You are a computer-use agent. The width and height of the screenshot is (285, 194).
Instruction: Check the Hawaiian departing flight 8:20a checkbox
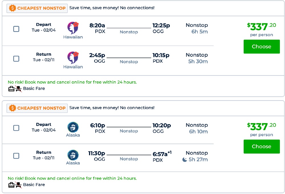click(x=16, y=29)
